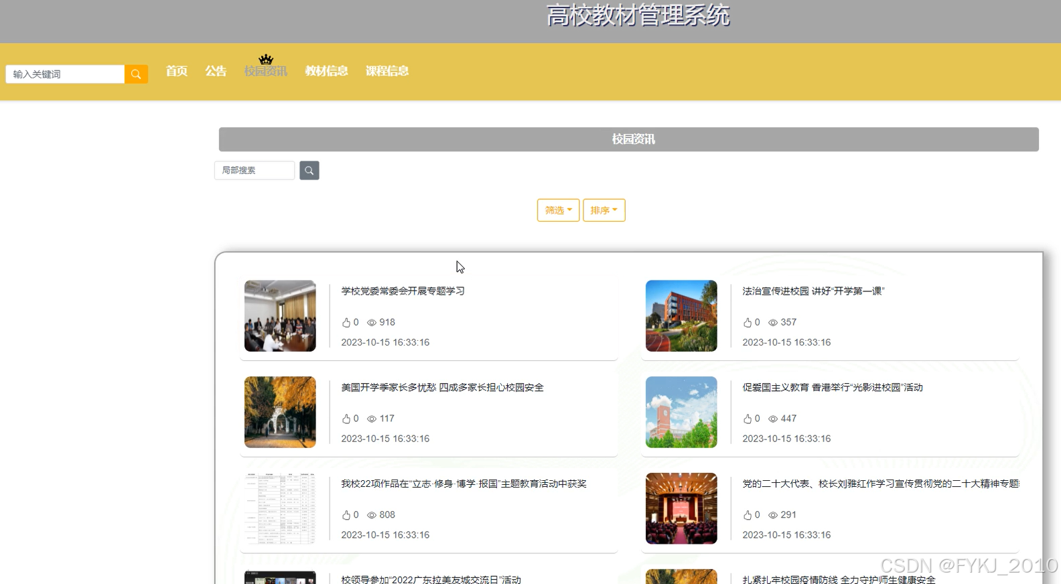Like the 我校22项作品 article

pos(346,515)
